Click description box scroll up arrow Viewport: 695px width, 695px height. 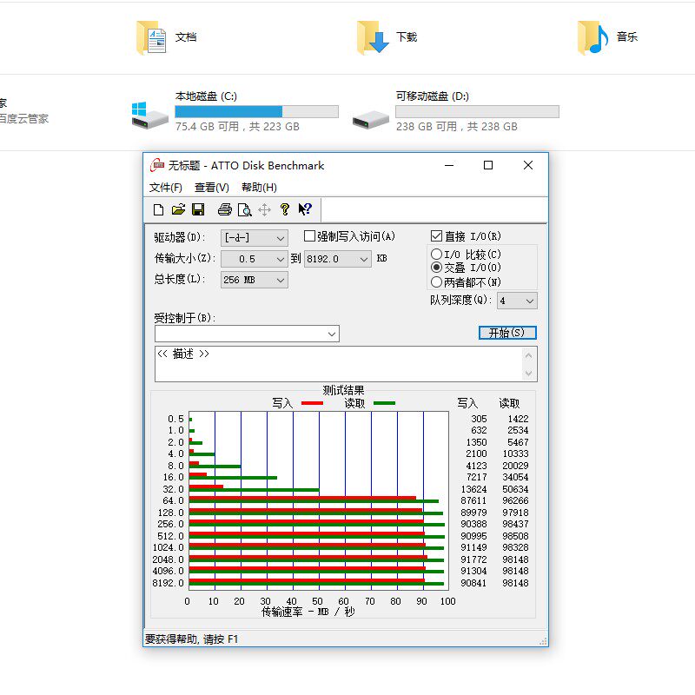pos(528,355)
